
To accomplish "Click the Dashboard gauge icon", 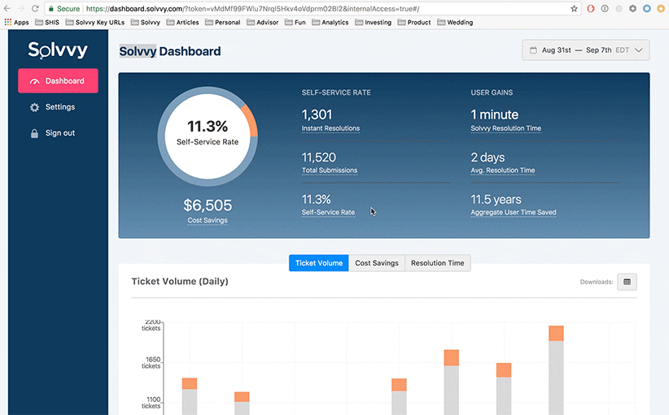I will [34, 81].
